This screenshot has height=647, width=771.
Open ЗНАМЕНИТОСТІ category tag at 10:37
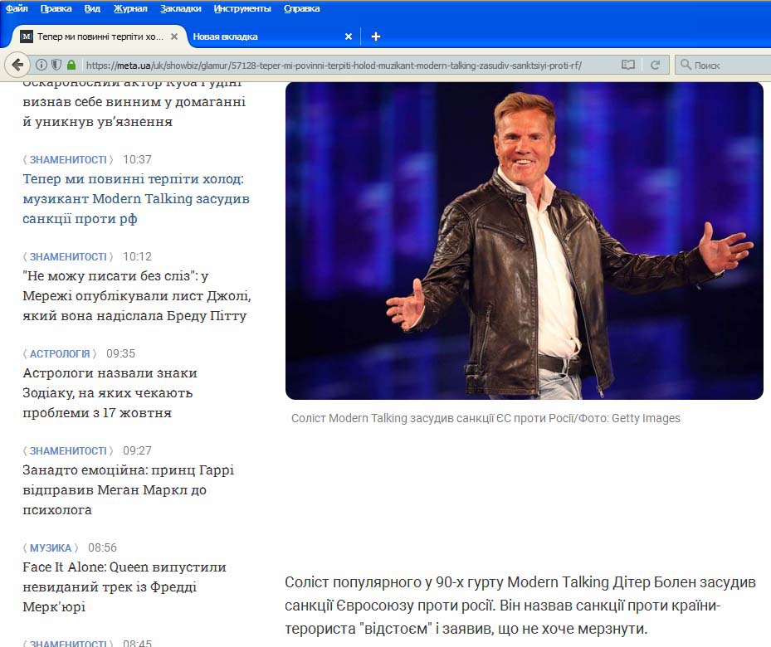pyautogui.click(x=68, y=159)
